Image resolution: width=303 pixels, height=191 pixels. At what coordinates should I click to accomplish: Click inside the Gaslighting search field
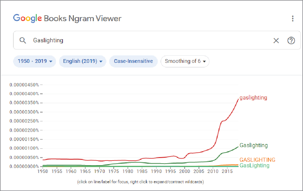click(149, 40)
